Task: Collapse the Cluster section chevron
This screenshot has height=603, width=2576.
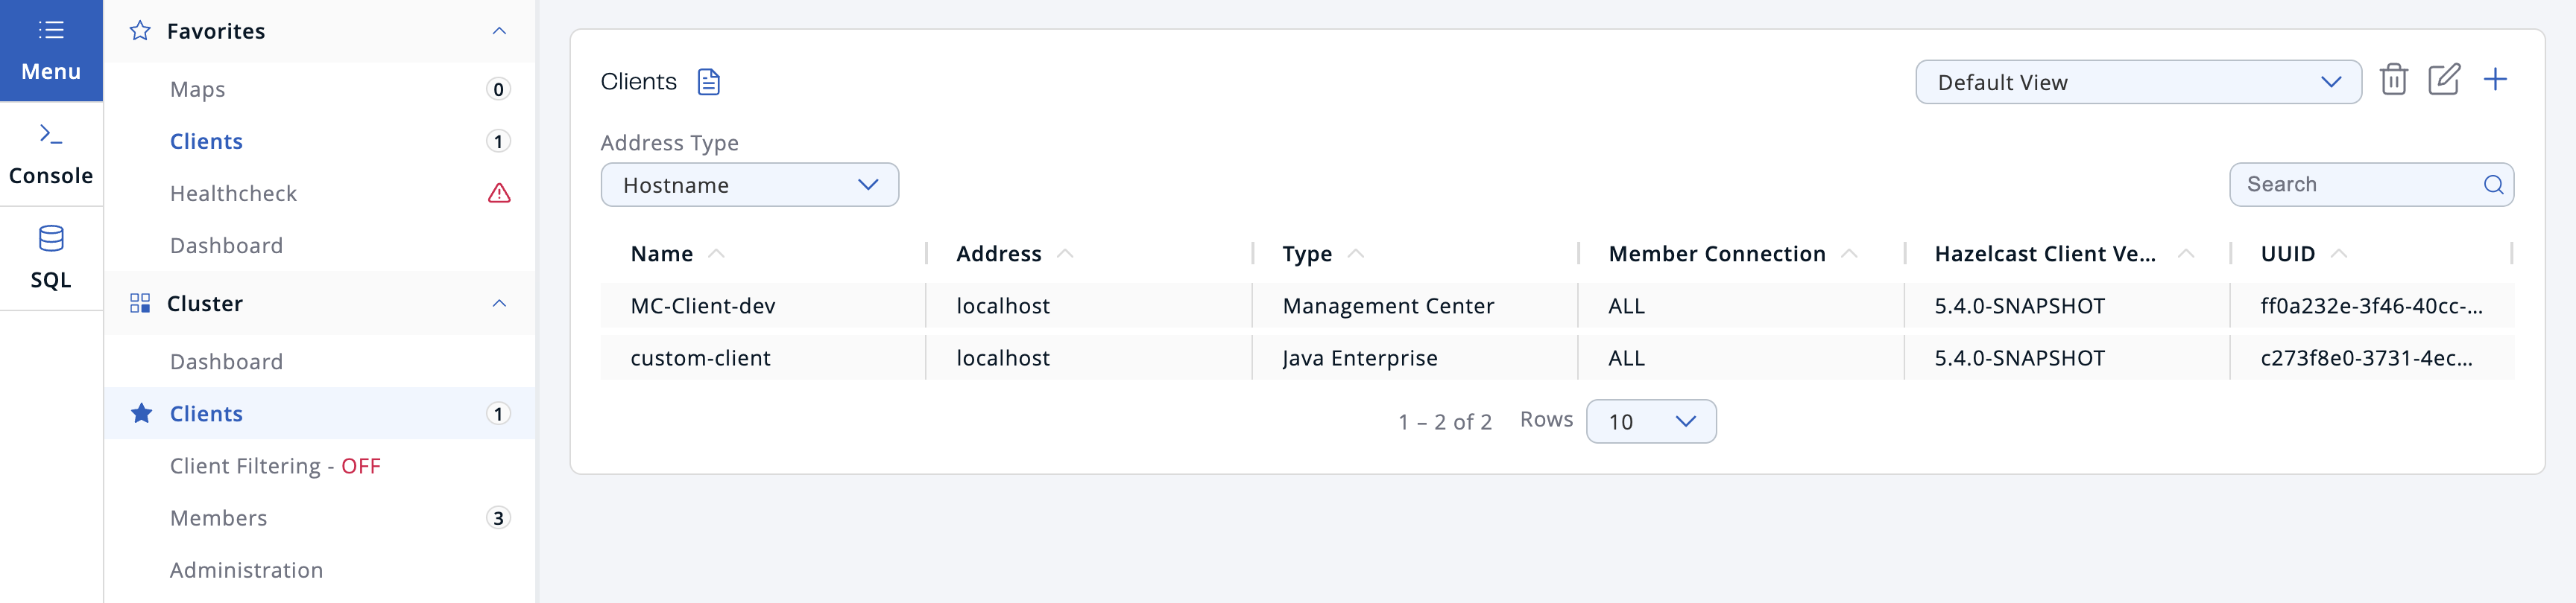Action: click(x=499, y=304)
